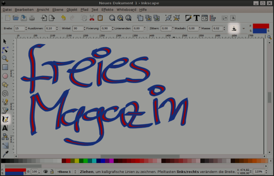
Task: Toggle layer visibility eye icon
Action: [45, 171]
